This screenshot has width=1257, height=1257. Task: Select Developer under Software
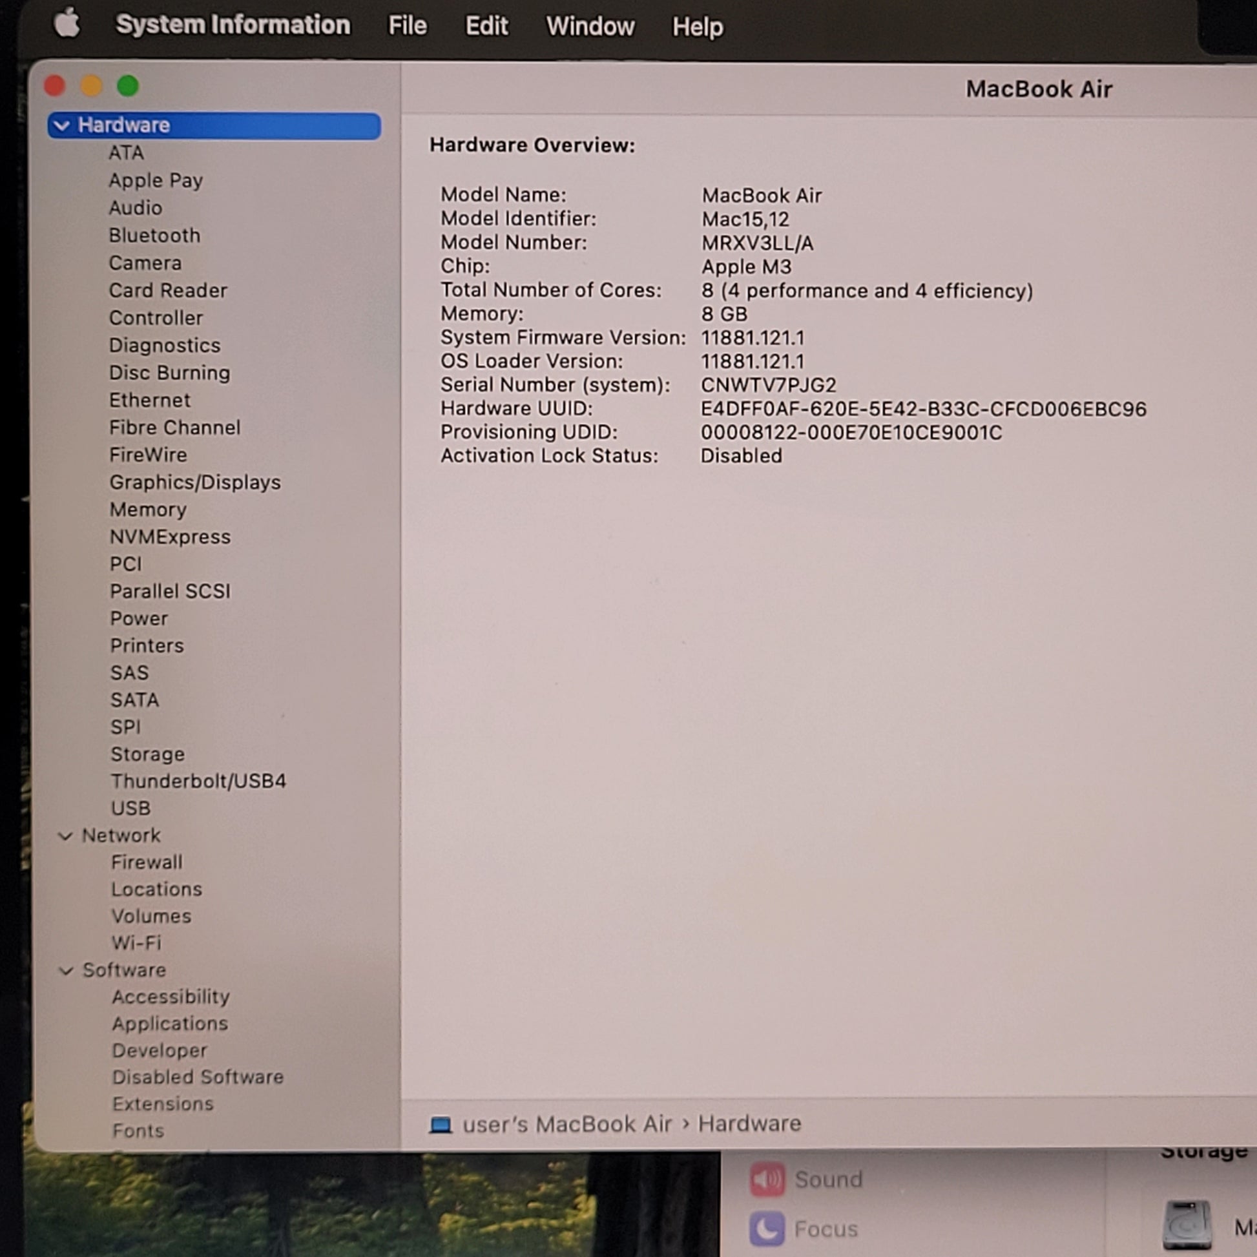click(x=160, y=1051)
